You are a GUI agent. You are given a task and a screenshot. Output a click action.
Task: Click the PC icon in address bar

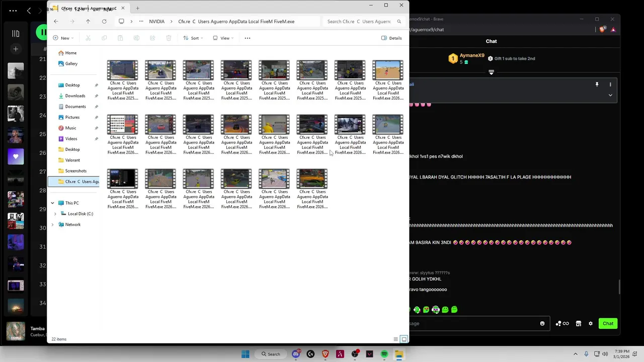[121, 22]
